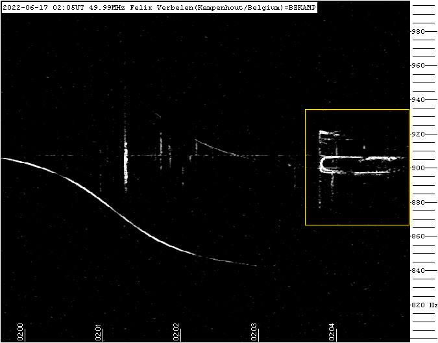438x343 pixels.
Task: Click the BEKAMP station code in header
Action: 302,8
